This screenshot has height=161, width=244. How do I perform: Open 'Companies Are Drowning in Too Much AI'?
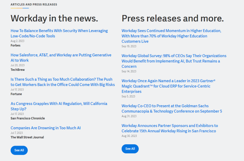tap(45, 128)
